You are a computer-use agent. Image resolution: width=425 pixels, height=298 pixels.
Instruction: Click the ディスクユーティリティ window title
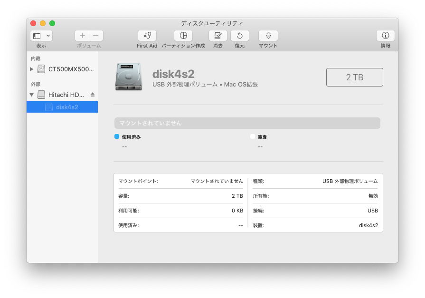(x=212, y=23)
